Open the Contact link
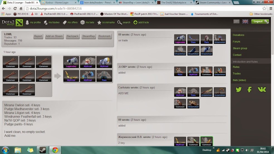This screenshot has width=274, height=154. point(237,55)
